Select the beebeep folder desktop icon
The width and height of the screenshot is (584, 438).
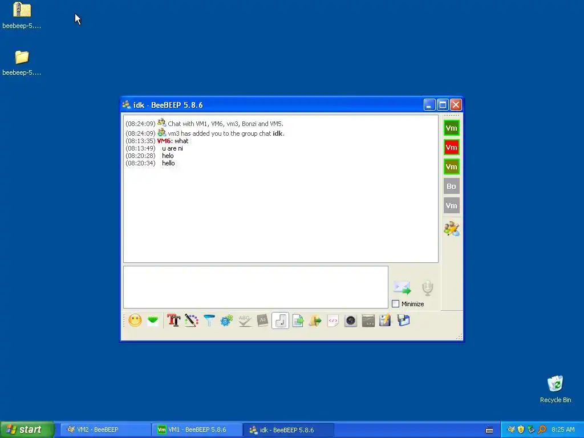[x=22, y=63]
